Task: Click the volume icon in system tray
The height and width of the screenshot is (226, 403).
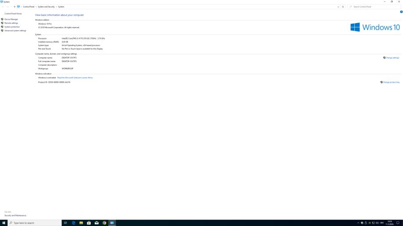Action: pyautogui.click(x=377, y=223)
